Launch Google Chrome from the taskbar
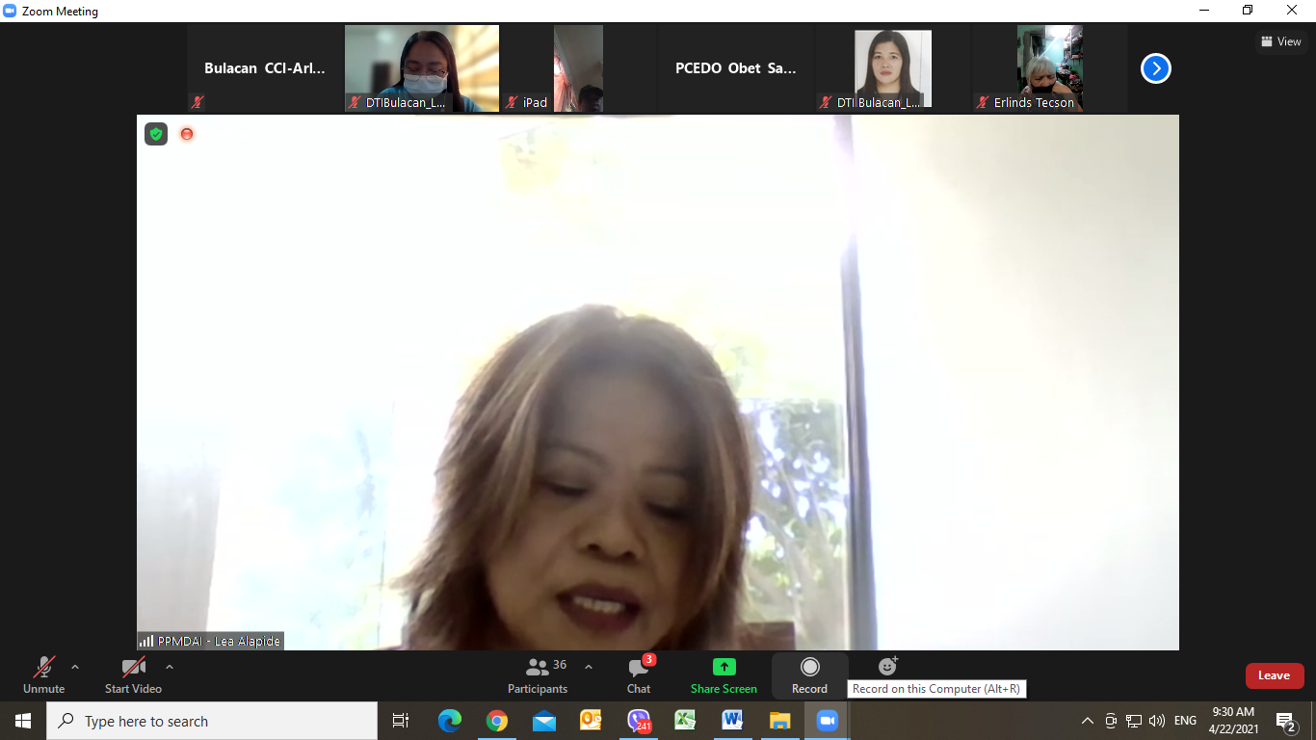 pos(497,721)
